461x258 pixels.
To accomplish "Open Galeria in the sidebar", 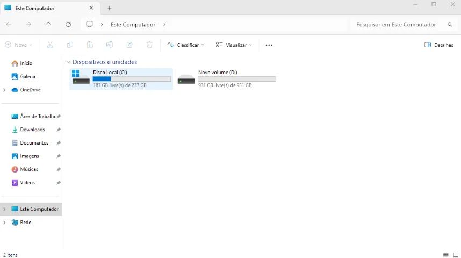I will [27, 76].
